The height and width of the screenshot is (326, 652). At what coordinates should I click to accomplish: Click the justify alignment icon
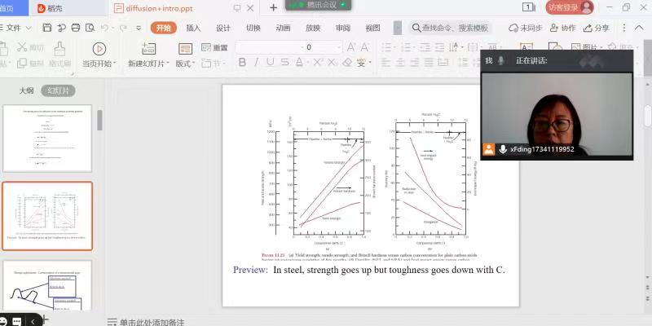430,63
